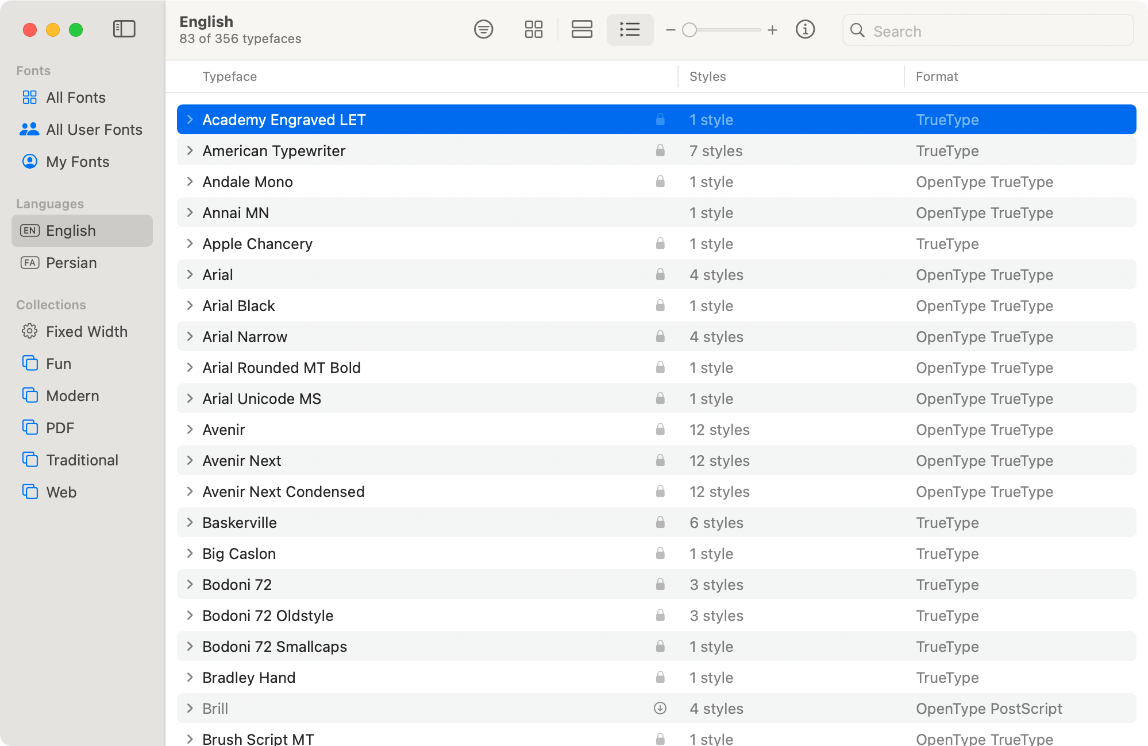Click the All Fonts sidebar icon
1148x746 pixels.
[x=30, y=98]
